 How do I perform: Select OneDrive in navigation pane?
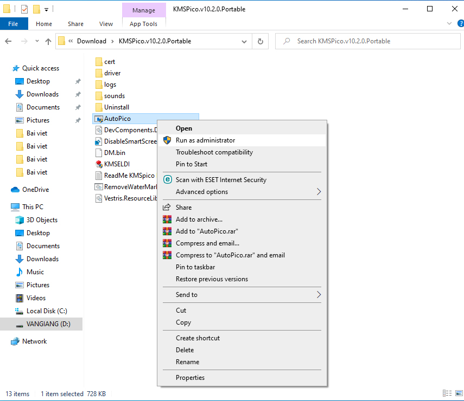click(x=35, y=190)
